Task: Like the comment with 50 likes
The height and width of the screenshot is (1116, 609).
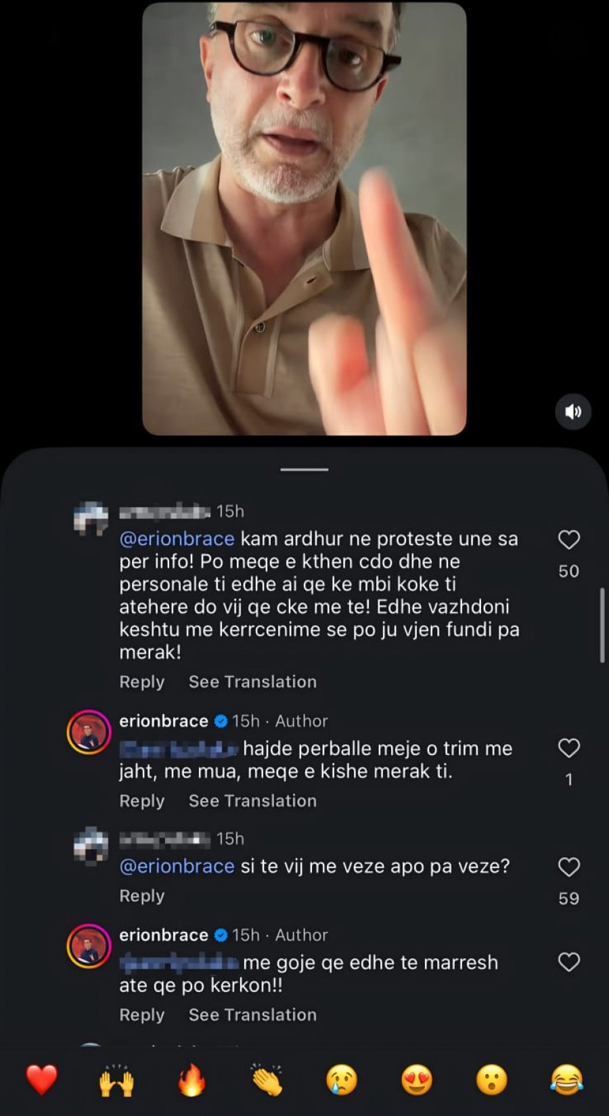Action: click(568, 540)
